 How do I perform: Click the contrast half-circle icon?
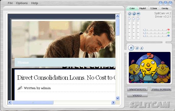tap(134, 14)
